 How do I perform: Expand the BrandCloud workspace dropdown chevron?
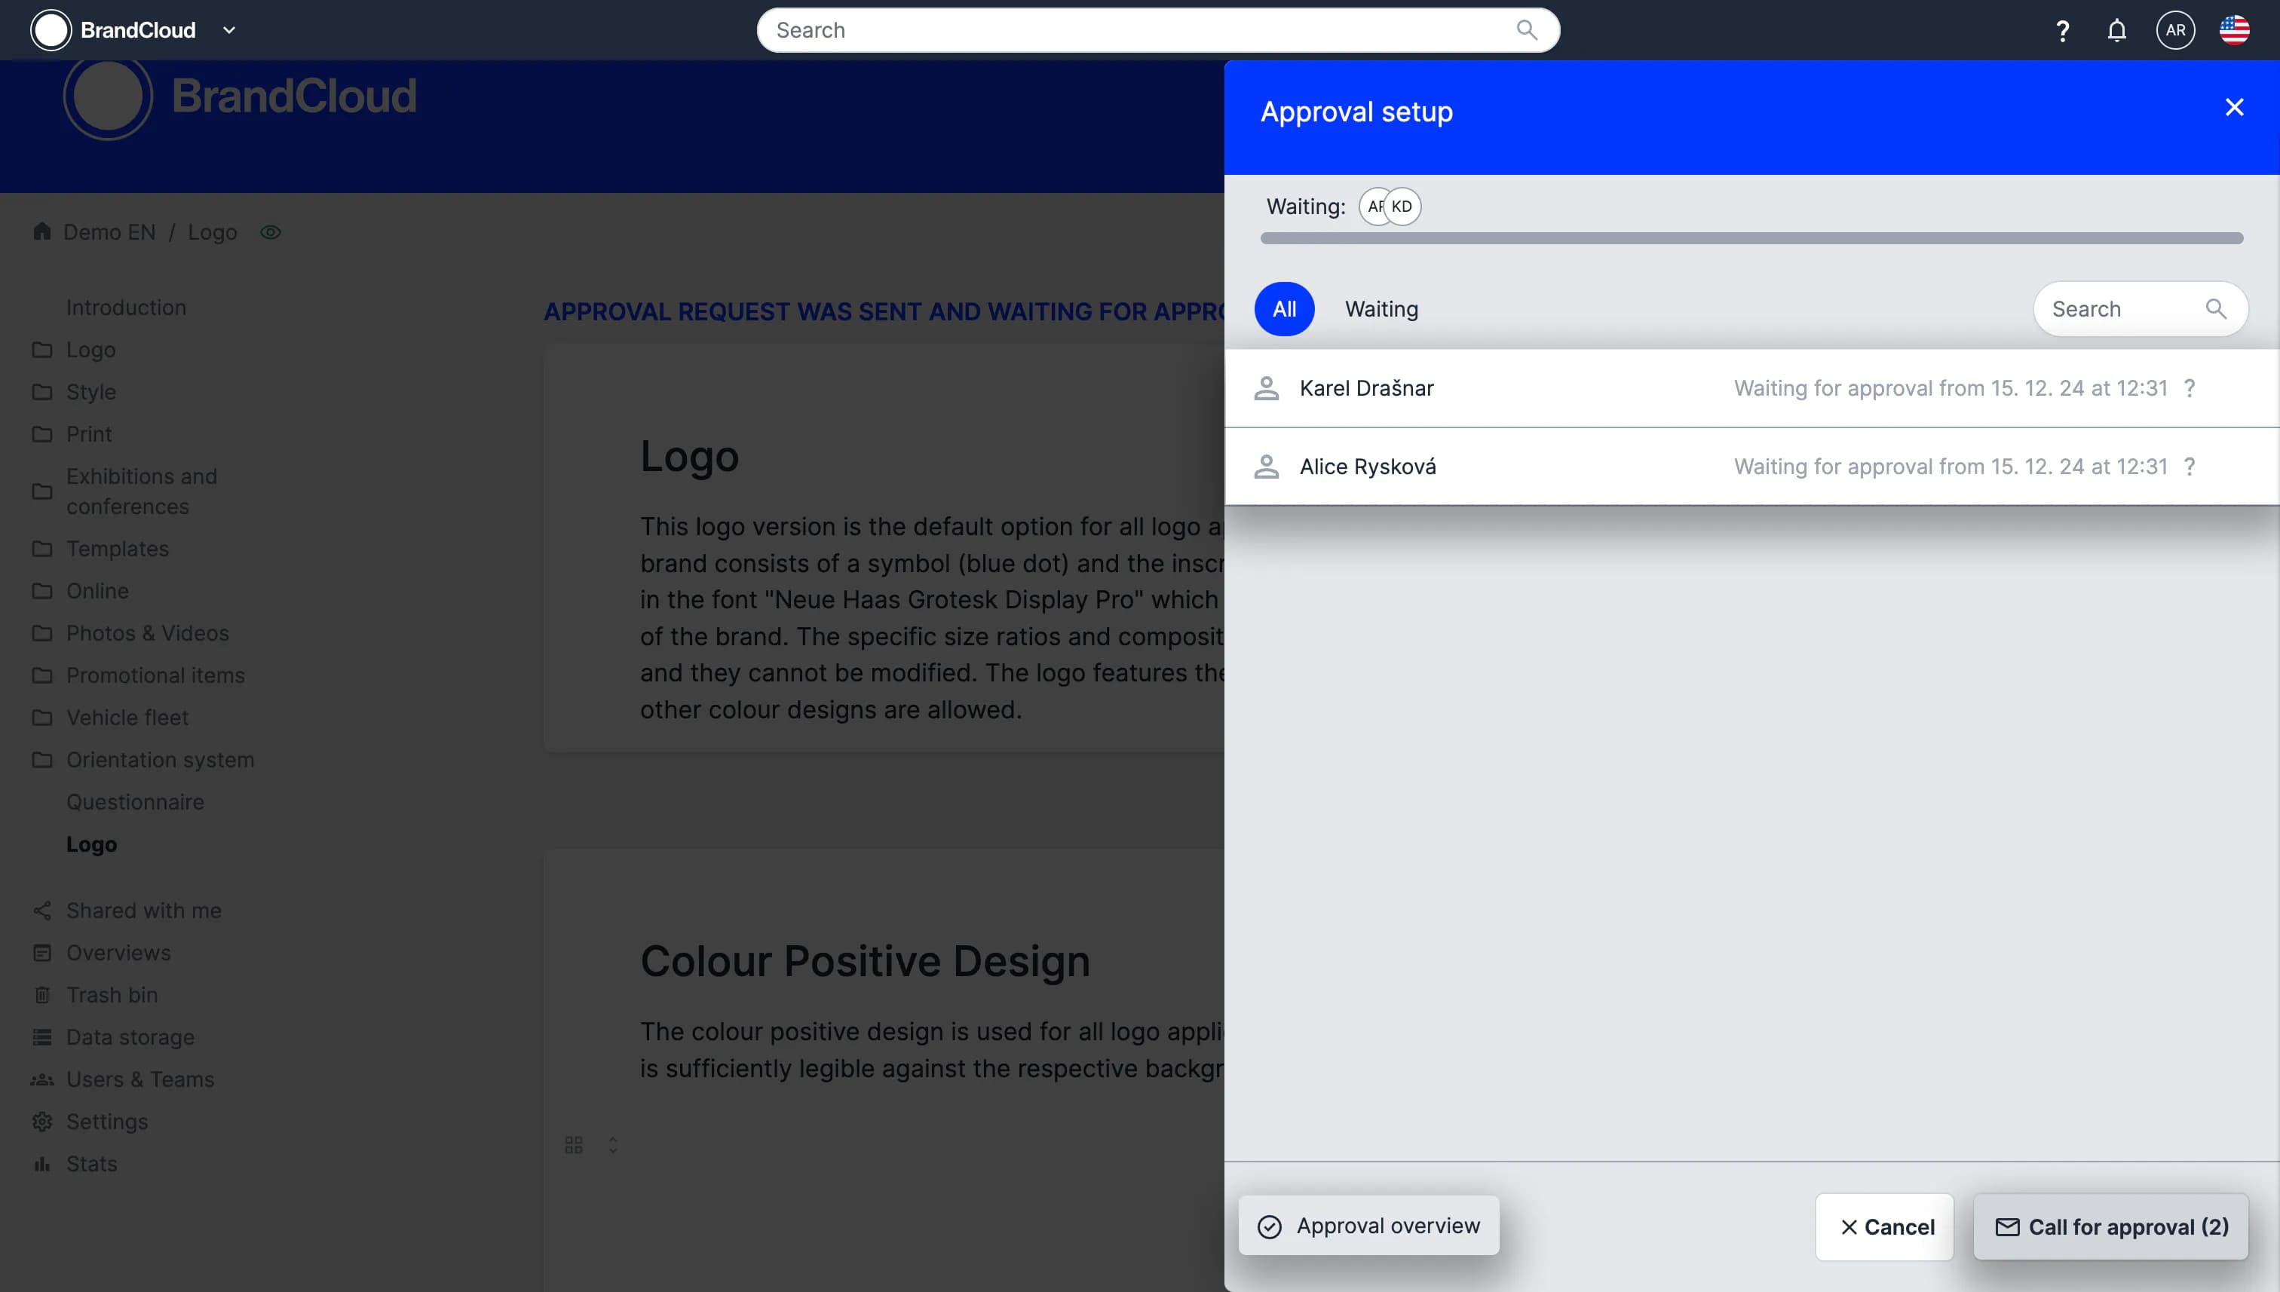(229, 30)
